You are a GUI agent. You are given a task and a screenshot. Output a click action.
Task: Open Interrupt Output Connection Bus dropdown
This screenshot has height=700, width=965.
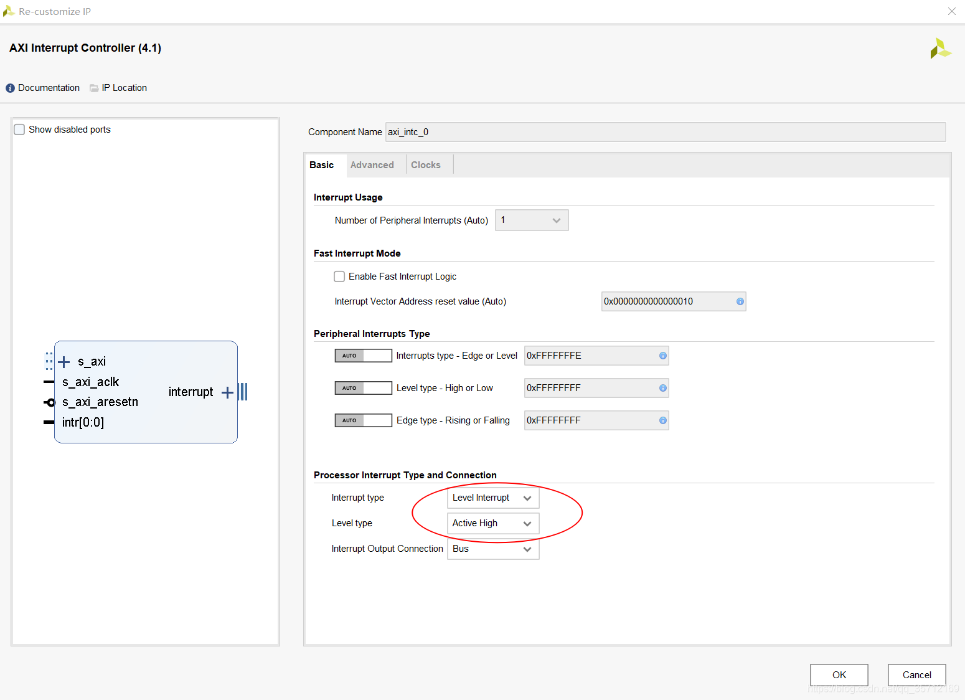click(x=493, y=549)
